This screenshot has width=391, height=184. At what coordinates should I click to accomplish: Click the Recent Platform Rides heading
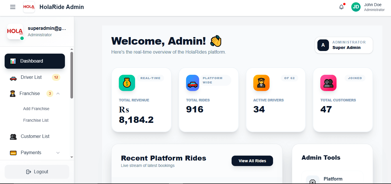click(163, 158)
